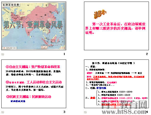Click the blue 亚洲革命风暴 text on slide 3
151x115 pixels.
click(18, 101)
